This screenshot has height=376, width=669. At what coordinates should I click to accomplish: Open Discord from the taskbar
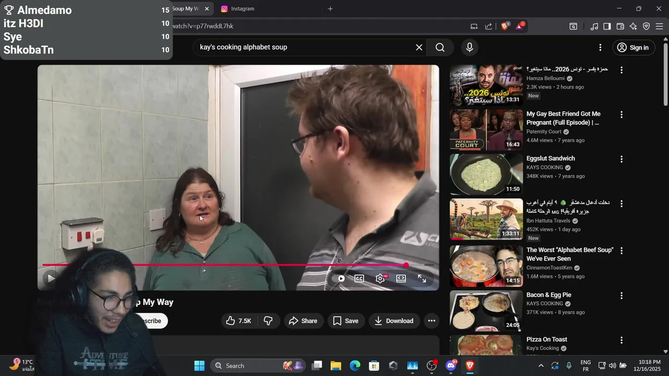451,366
